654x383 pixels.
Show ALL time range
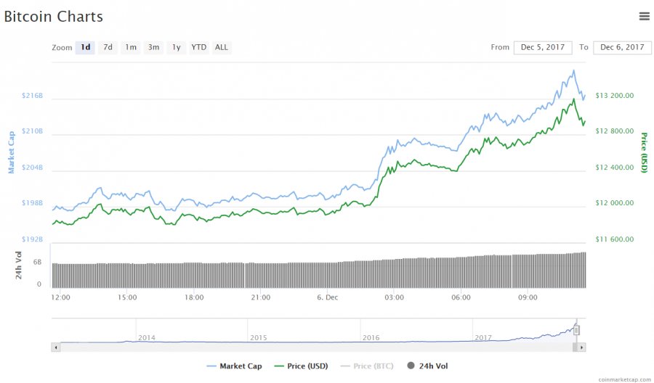point(221,47)
